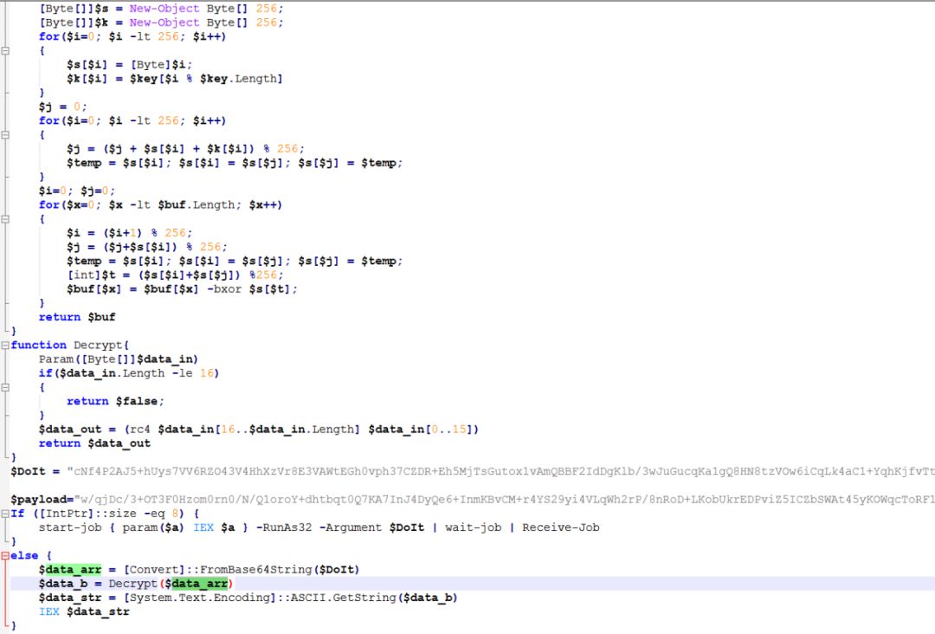Click the 'Receive-Job' command

[x=560, y=527]
